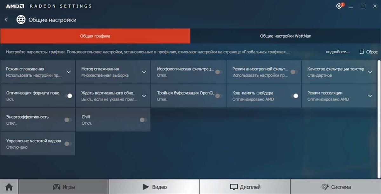Click Откл. under Энергоэффективность
The height and width of the screenshot is (194, 381).
tap(11, 123)
